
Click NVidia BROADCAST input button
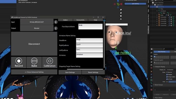[x=37, y=22]
